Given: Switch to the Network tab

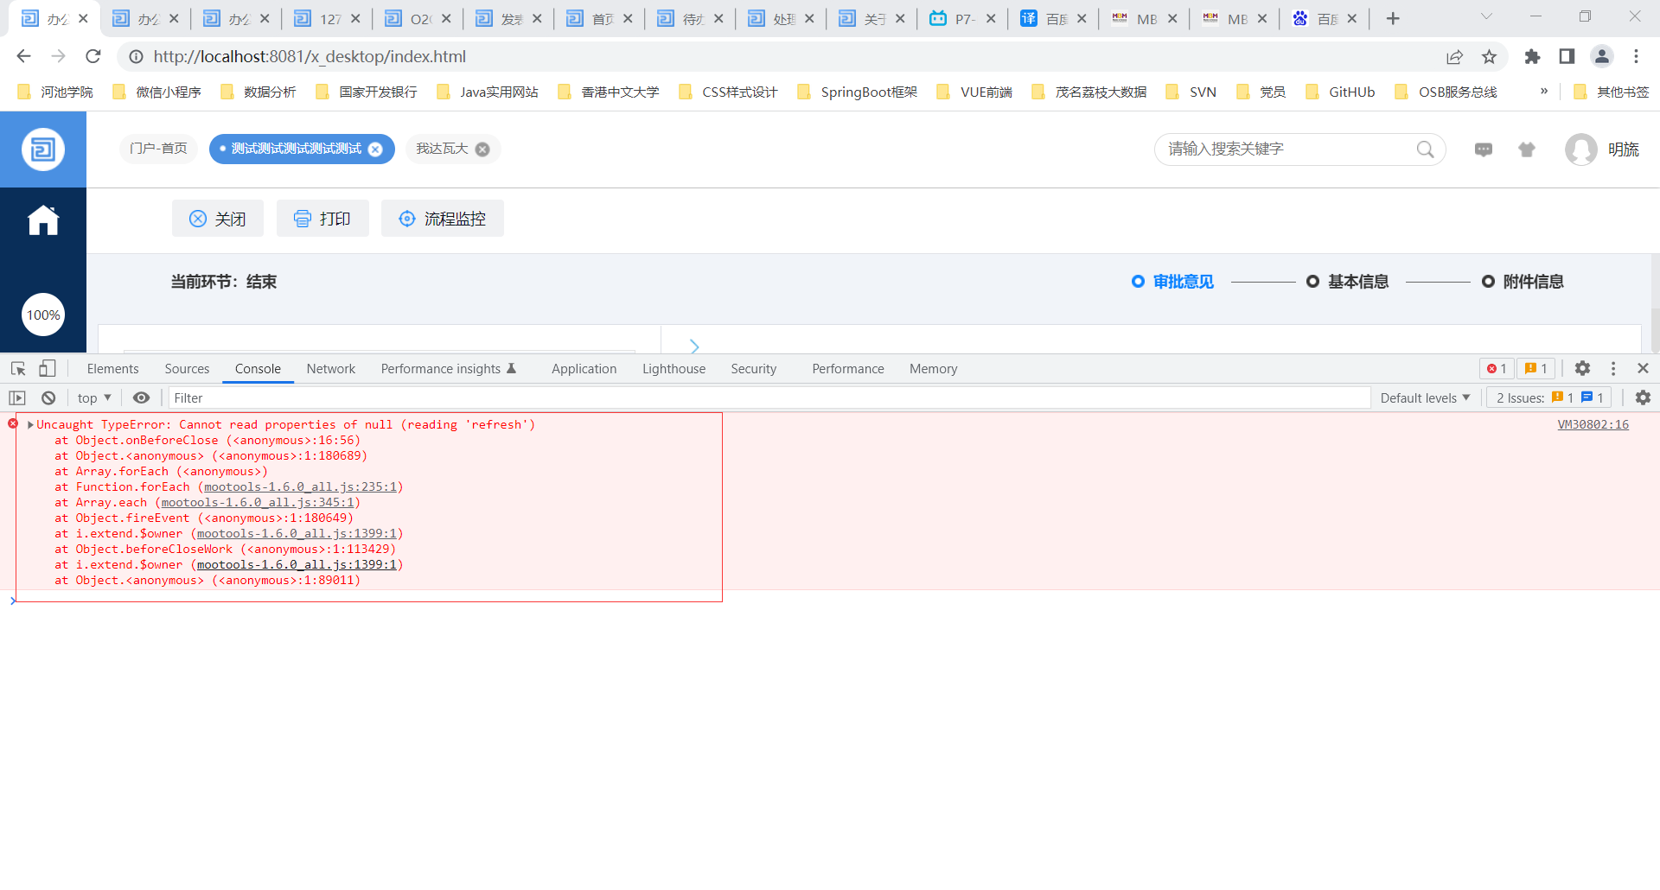Looking at the screenshot, I should click(330, 369).
